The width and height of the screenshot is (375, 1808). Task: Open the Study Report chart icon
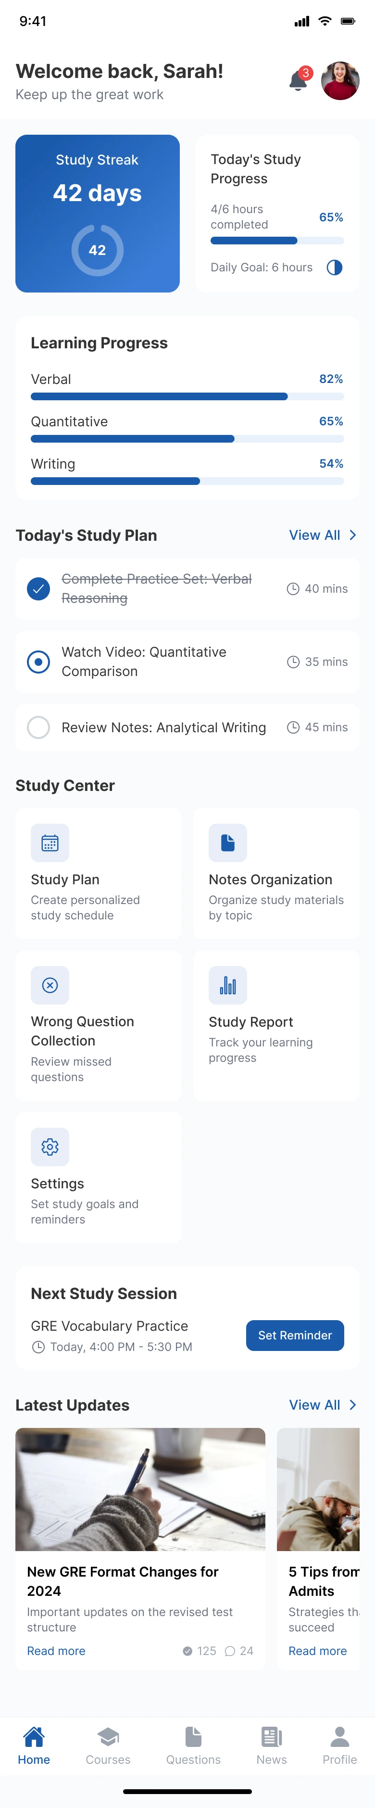click(228, 985)
